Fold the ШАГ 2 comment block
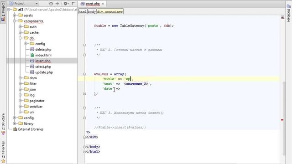This screenshot has width=292, height=164. (84, 45)
